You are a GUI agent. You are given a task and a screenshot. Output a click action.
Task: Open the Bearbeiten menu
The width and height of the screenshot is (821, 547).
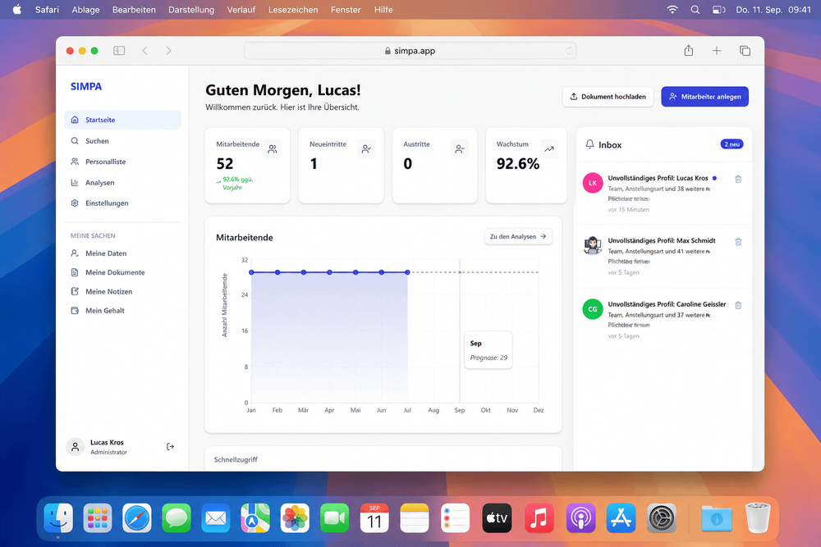[134, 9]
